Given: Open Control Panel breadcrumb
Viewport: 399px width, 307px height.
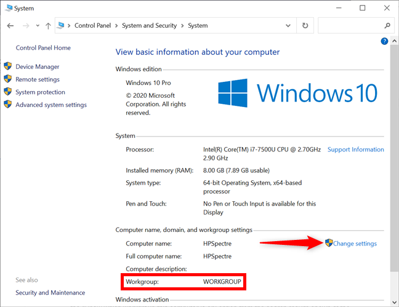Looking at the screenshot, I should point(92,25).
